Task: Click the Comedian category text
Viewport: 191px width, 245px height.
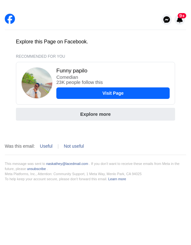Action: point(67,77)
